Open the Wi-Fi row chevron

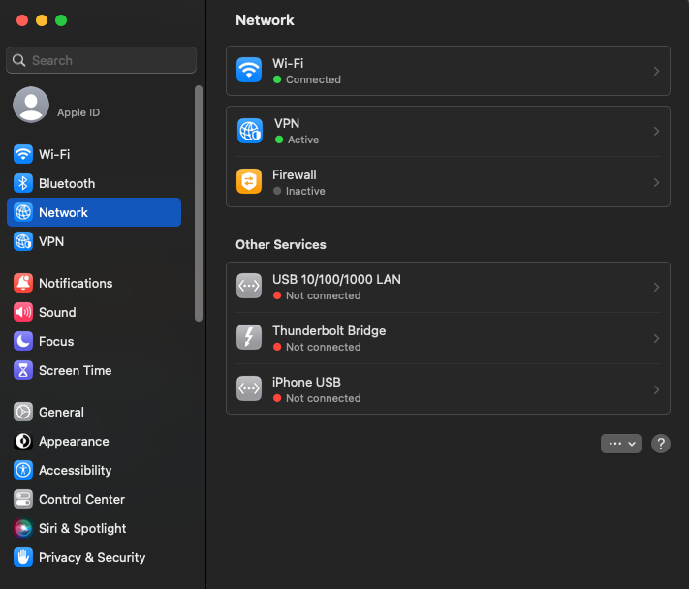[x=656, y=72]
